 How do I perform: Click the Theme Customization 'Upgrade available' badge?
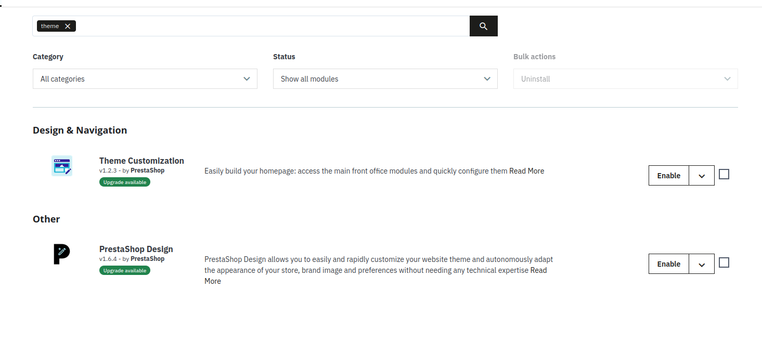(x=125, y=182)
